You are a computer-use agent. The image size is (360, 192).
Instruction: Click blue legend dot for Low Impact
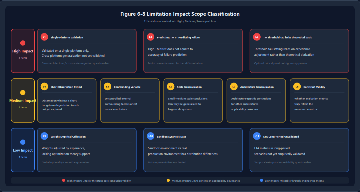[262, 181]
